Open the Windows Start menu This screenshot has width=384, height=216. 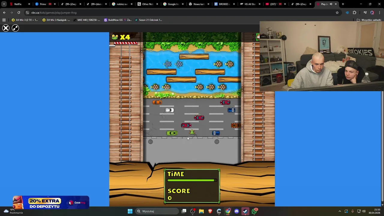[x=130, y=211]
